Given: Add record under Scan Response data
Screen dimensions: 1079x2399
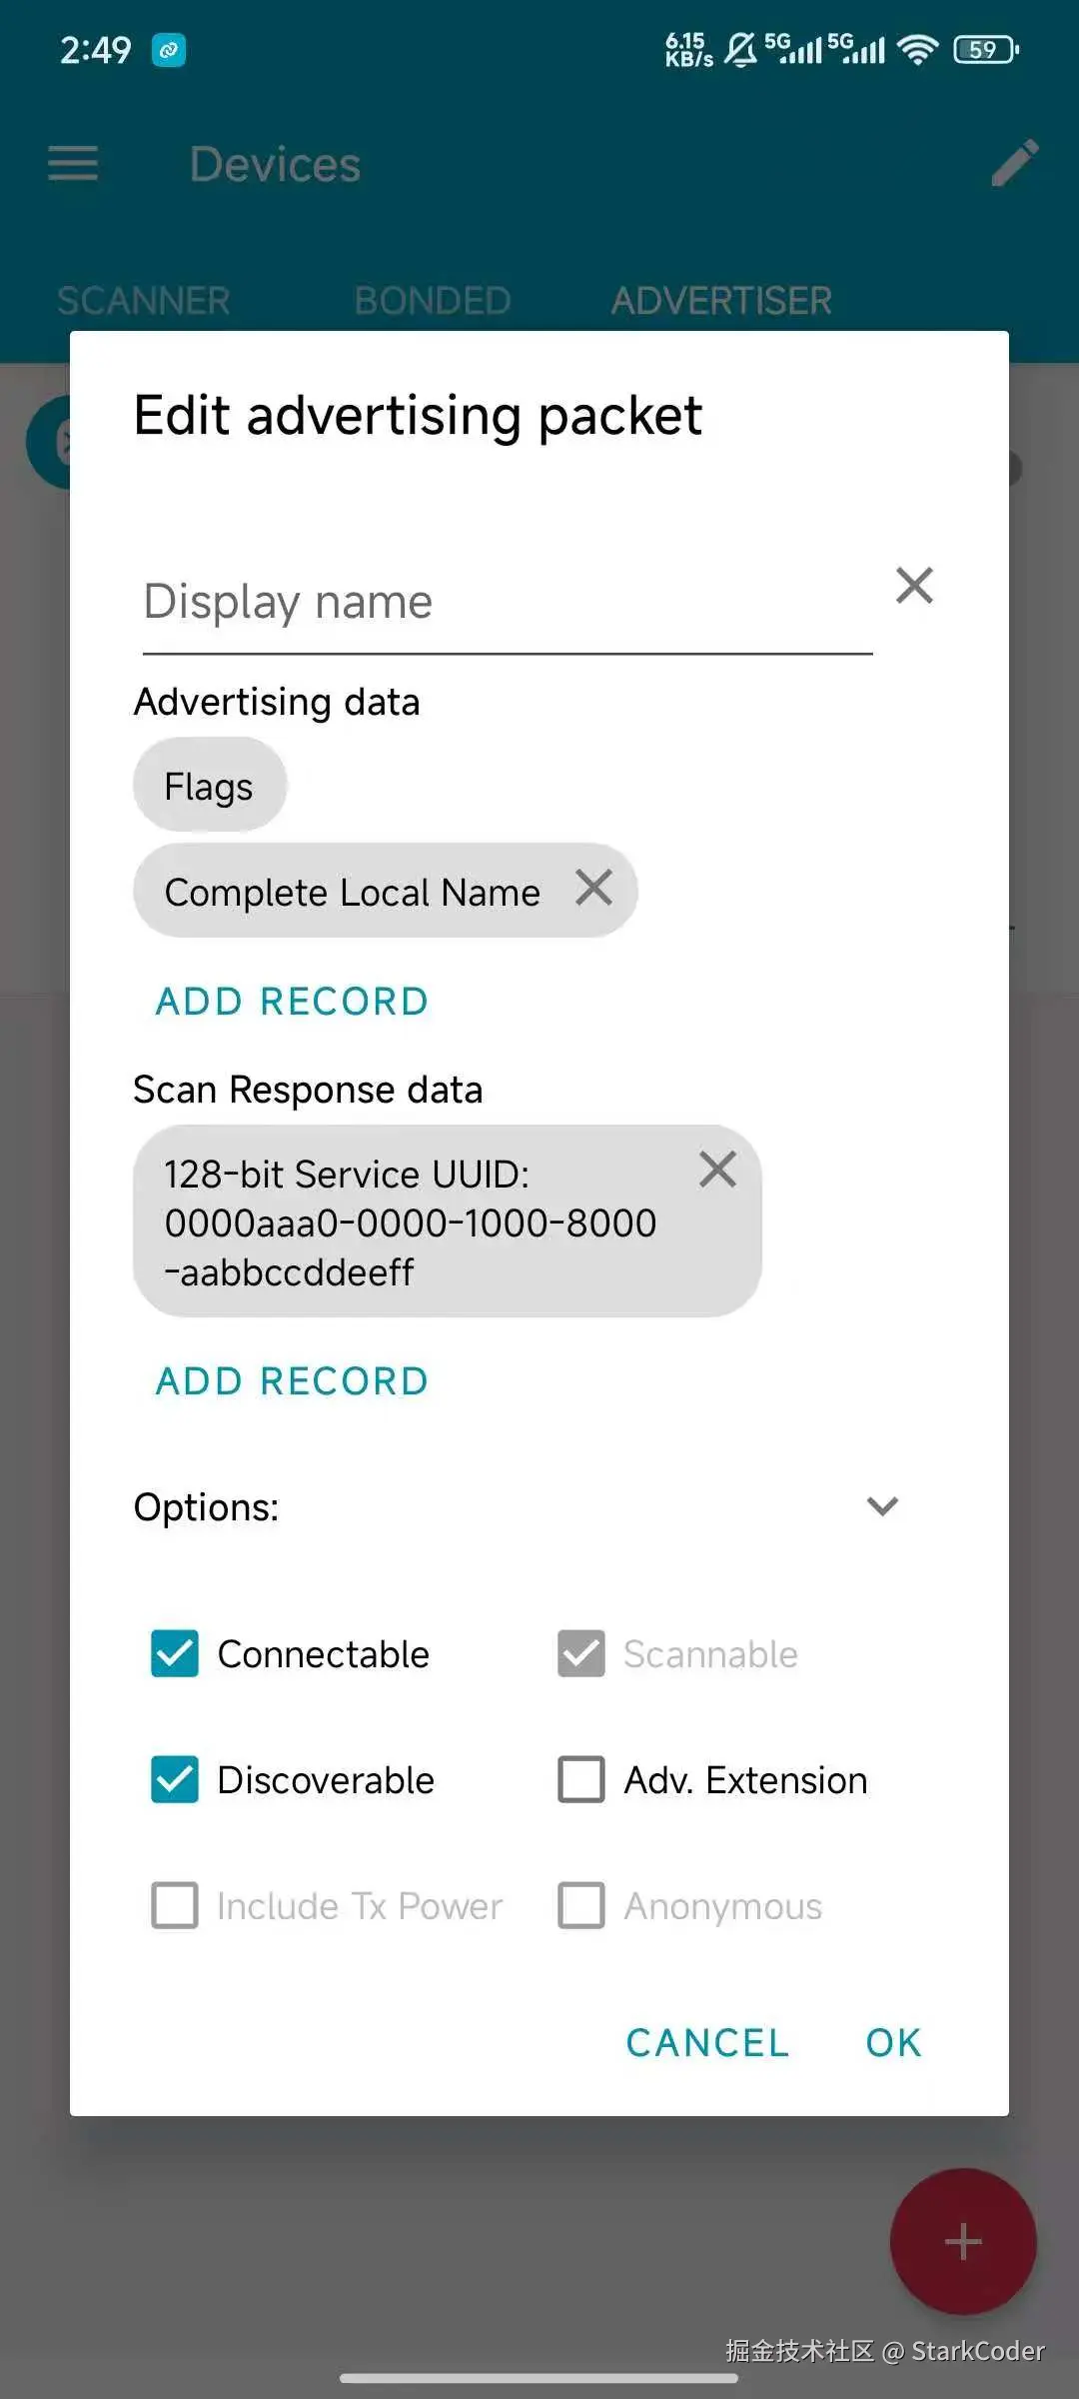Looking at the screenshot, I should [292, 1380].
